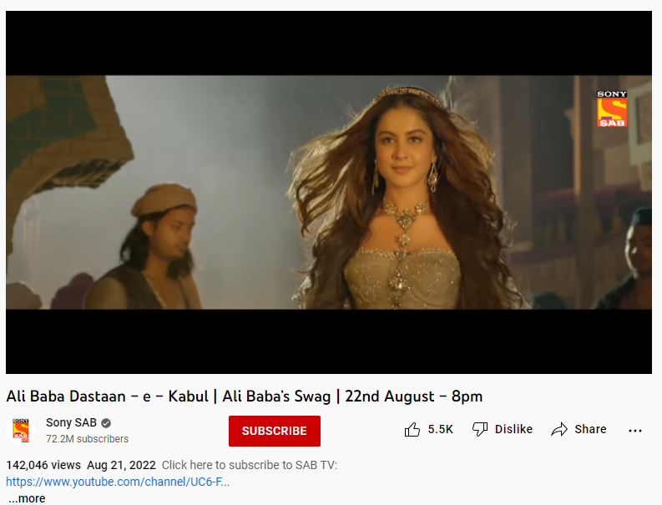Click the verified badge beside Sony SAB
The height and width of the screenshot is (505, 662).
[106, 423]
